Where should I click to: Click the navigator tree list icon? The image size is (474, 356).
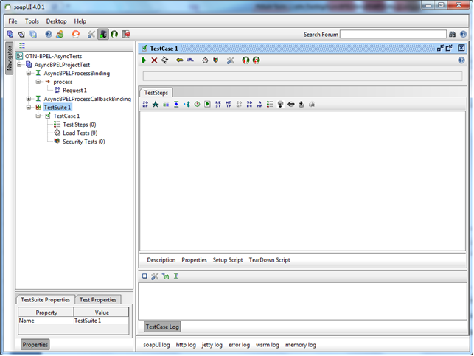click(22, 46)
